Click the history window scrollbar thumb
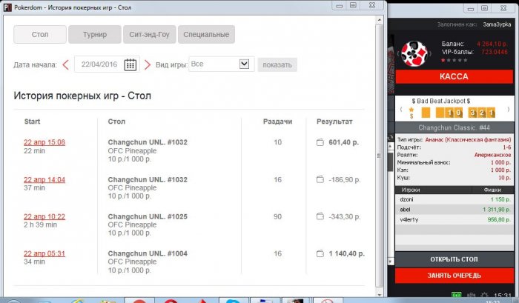This screenshot has height=303, width=519. 380,156
